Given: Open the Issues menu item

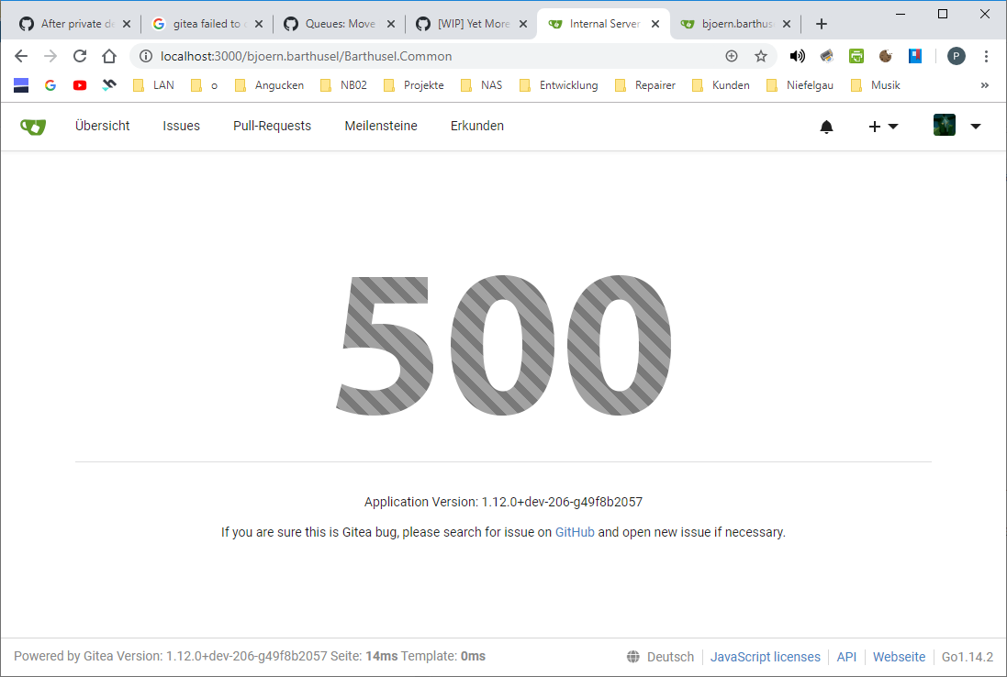Looking at the screenshot, I should 181,127.
